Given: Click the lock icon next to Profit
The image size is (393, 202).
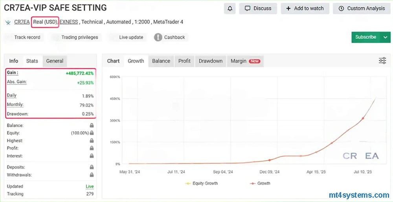Looking at the screenshot, I should (x=92, y=148).
